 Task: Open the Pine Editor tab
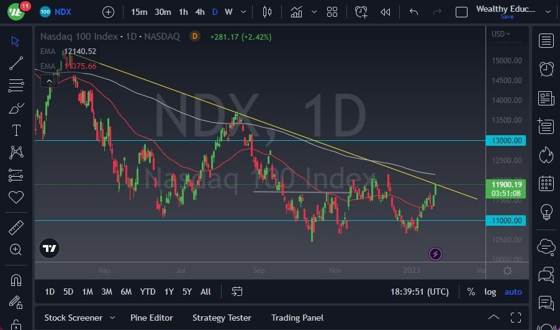coord(151,318)
